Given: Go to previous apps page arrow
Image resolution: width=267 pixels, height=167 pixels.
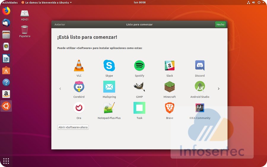Looking at the screenshot, I should point(60,89).
